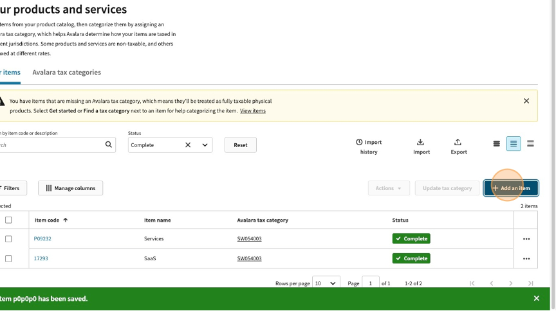Check the box for item 17293

8,258
